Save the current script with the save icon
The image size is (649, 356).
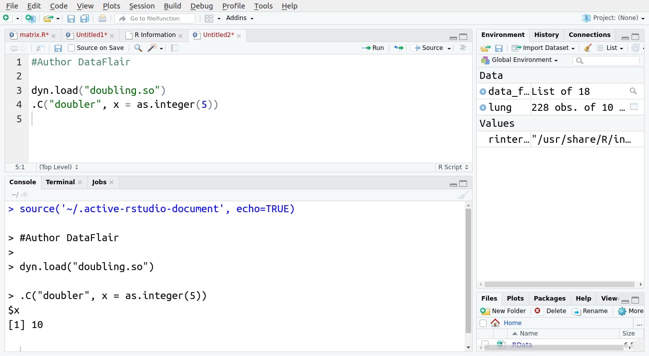(57, 47)
